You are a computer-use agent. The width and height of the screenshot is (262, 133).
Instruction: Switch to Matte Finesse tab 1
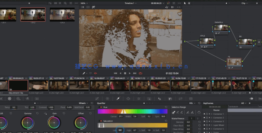tap(191, 119)
